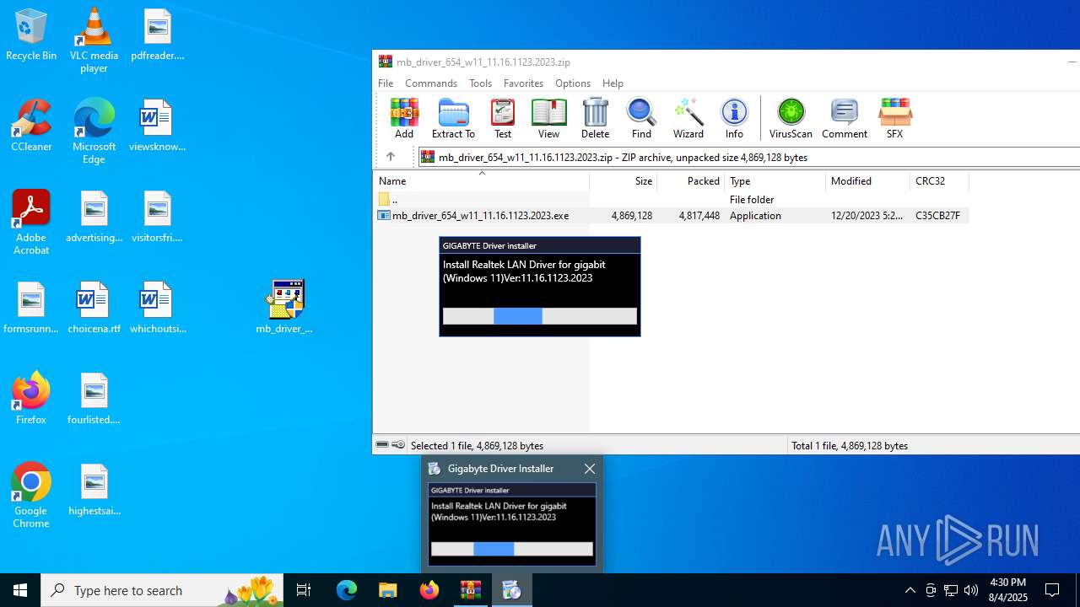
Task: Open the Help menu
Action: point(613,83)
